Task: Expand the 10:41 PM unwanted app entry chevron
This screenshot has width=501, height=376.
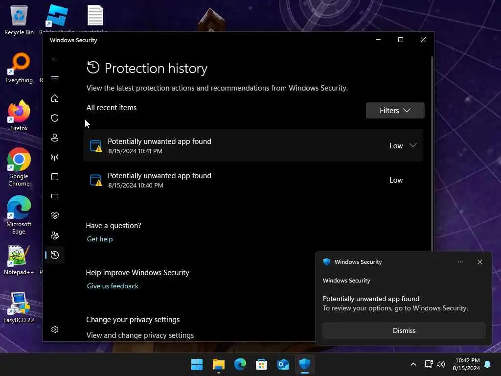Action: (413, 145)
